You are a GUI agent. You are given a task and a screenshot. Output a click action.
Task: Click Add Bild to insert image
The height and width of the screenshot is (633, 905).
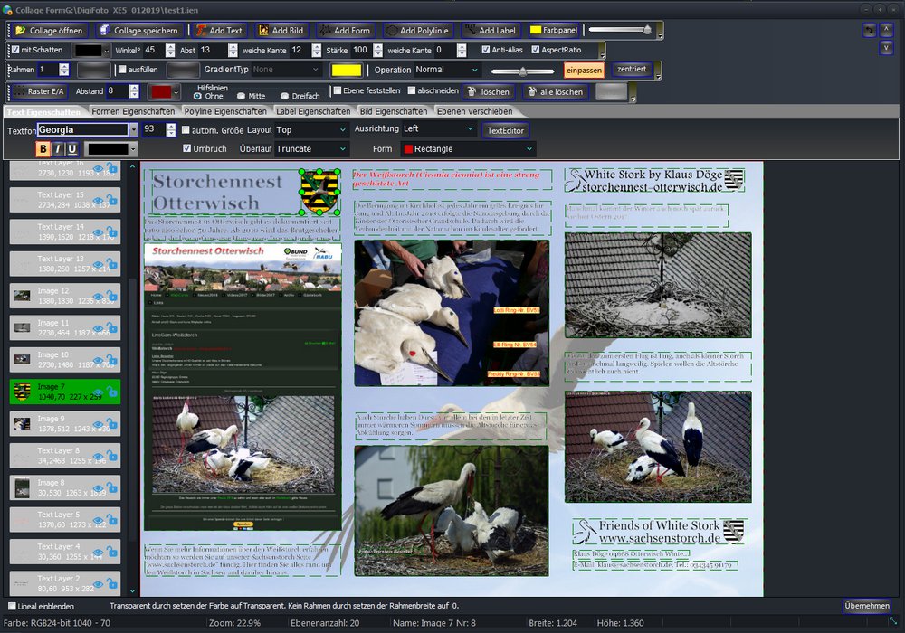tap(281, 30)
